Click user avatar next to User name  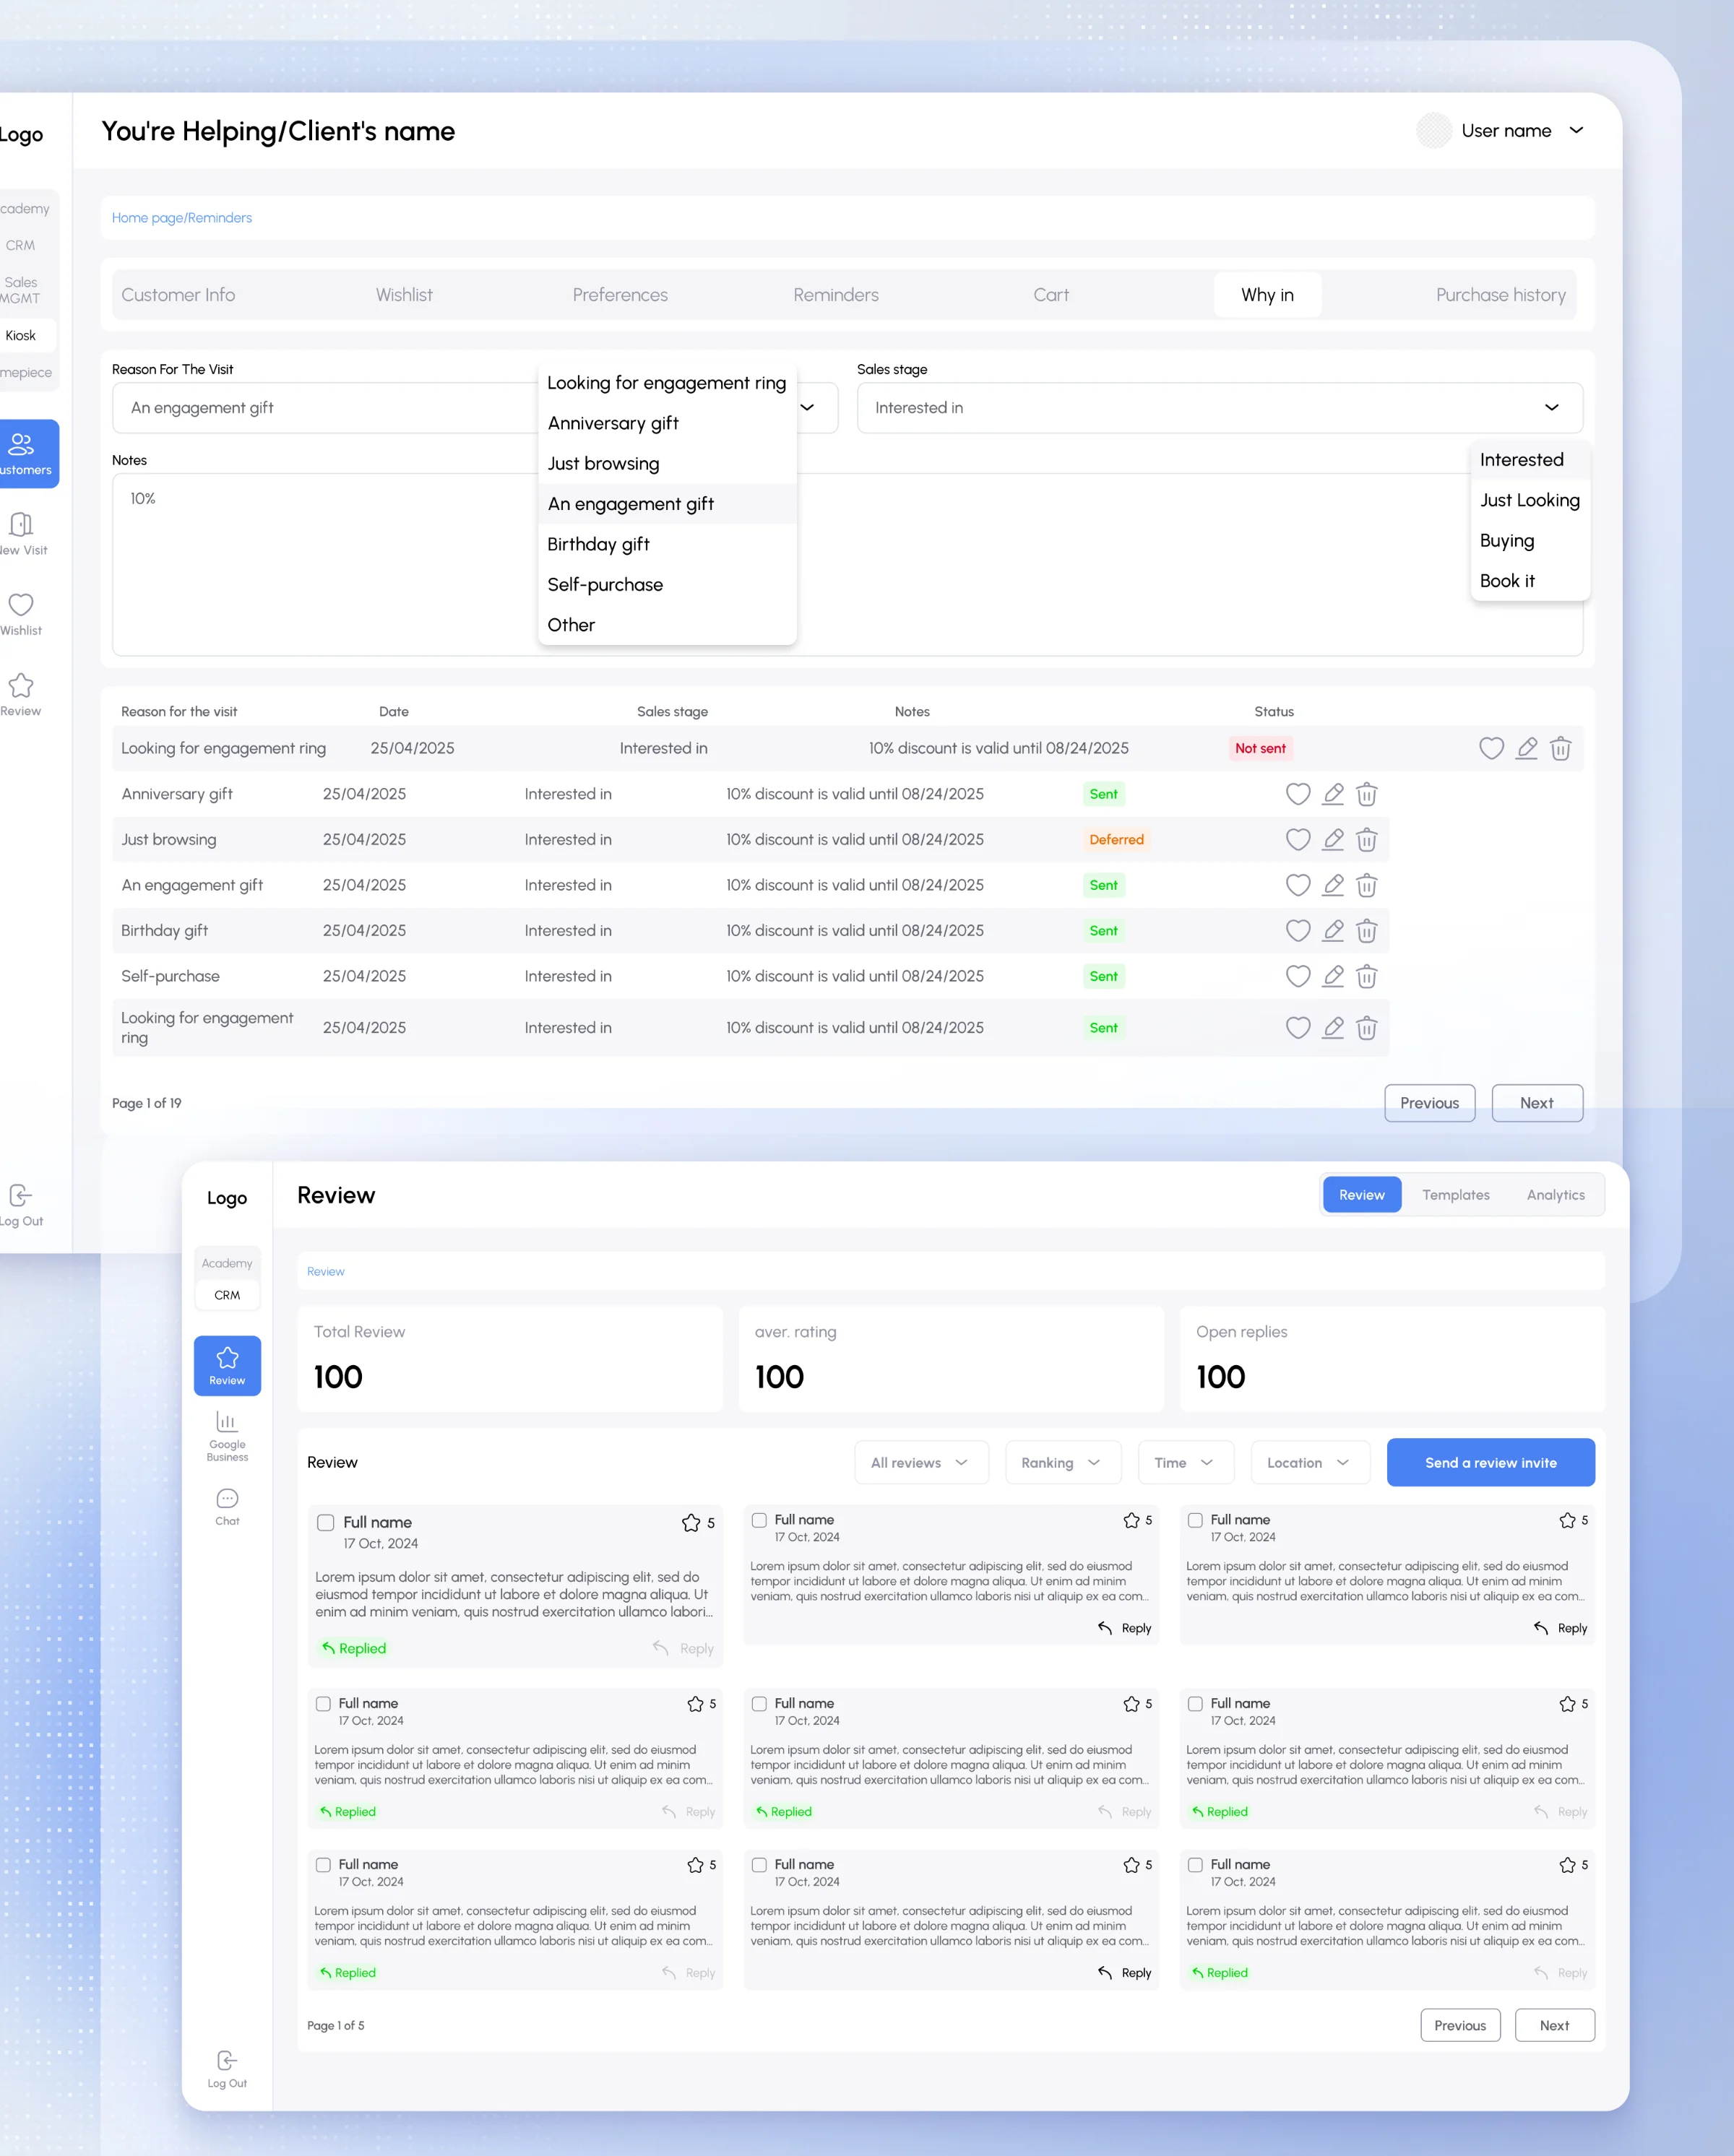coord(1434,130)
